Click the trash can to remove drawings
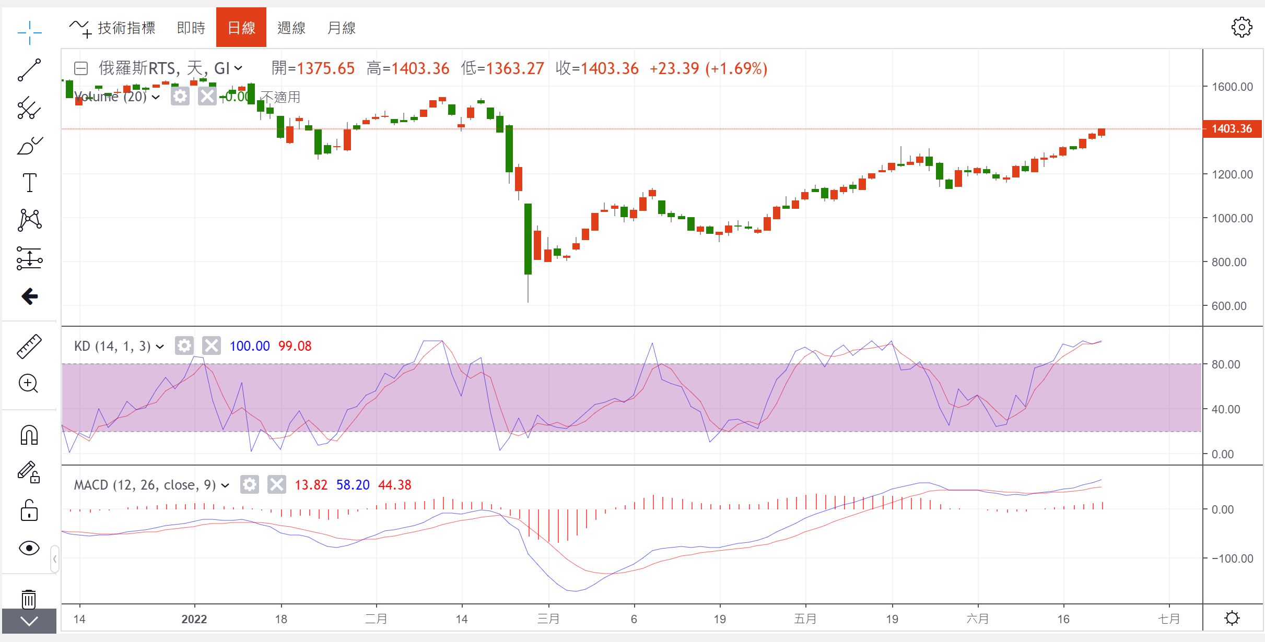The image size is (1265, 642). tap(29, 599)
